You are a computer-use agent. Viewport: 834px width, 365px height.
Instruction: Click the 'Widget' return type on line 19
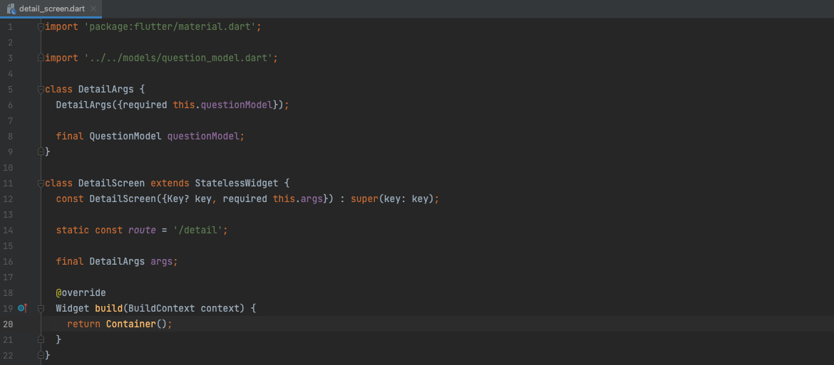tap(73, 308)
